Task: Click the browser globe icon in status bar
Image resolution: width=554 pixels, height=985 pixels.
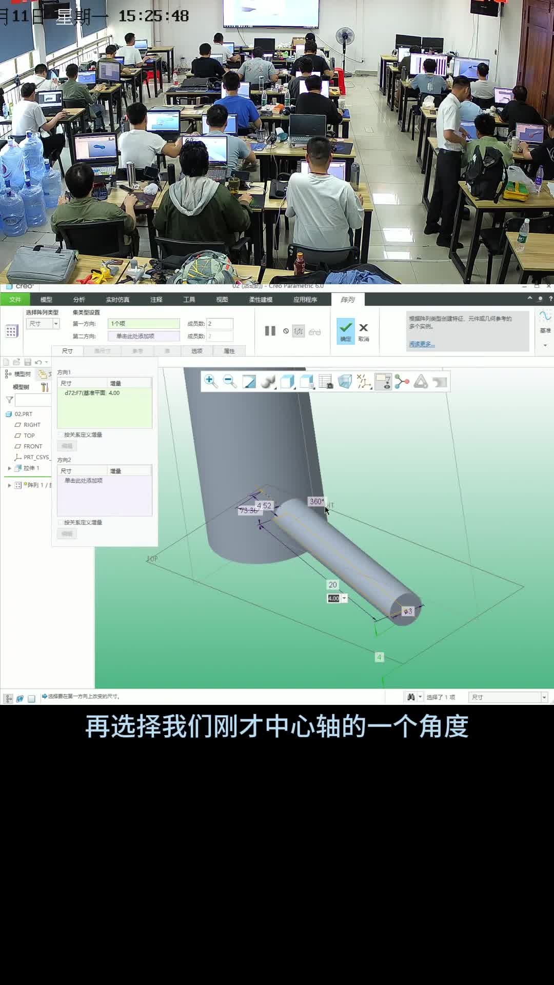Action: pos(20,698)
